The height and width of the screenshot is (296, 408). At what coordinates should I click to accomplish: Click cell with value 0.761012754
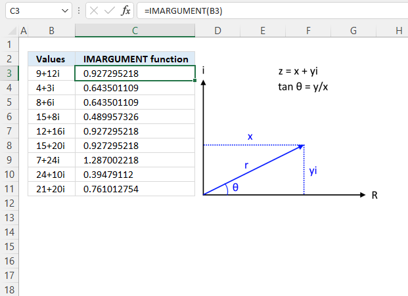(135, 189)
